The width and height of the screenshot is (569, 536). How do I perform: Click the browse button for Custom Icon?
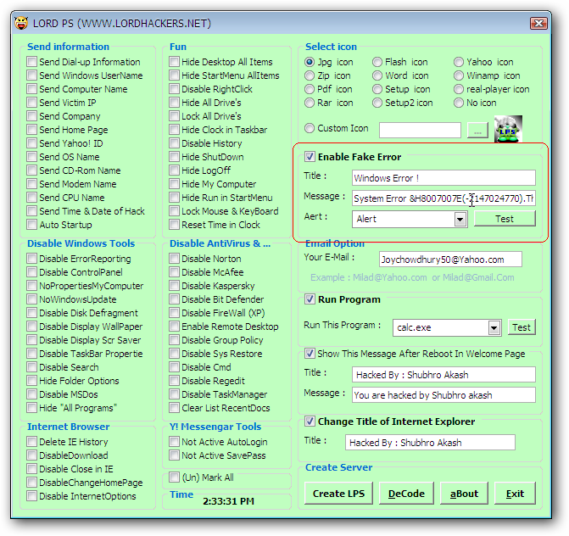pos(478,131)
